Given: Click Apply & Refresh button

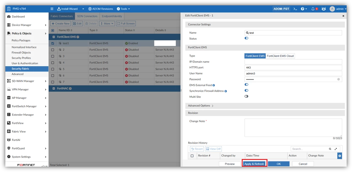Looking at the screenshot, I should [x=254, y=164].
